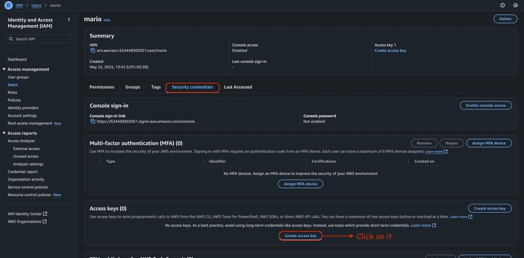524x258 pixels.
Task: Click the search magnifier icon in Search IAM
Action: [x=11, y=39]
